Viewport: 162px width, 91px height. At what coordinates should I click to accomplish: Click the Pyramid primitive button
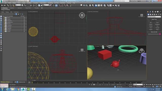tap(157, 28)
